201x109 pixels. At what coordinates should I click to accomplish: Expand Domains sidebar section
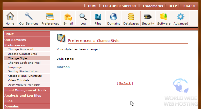coord(27,106)
